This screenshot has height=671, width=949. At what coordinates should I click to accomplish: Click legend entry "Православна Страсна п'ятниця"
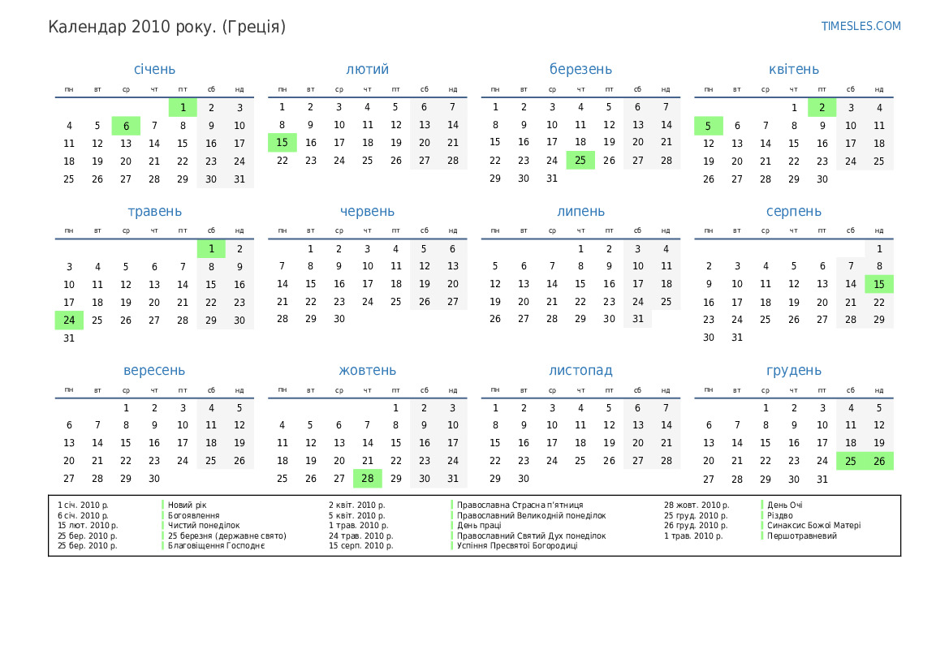coord(520,505)
